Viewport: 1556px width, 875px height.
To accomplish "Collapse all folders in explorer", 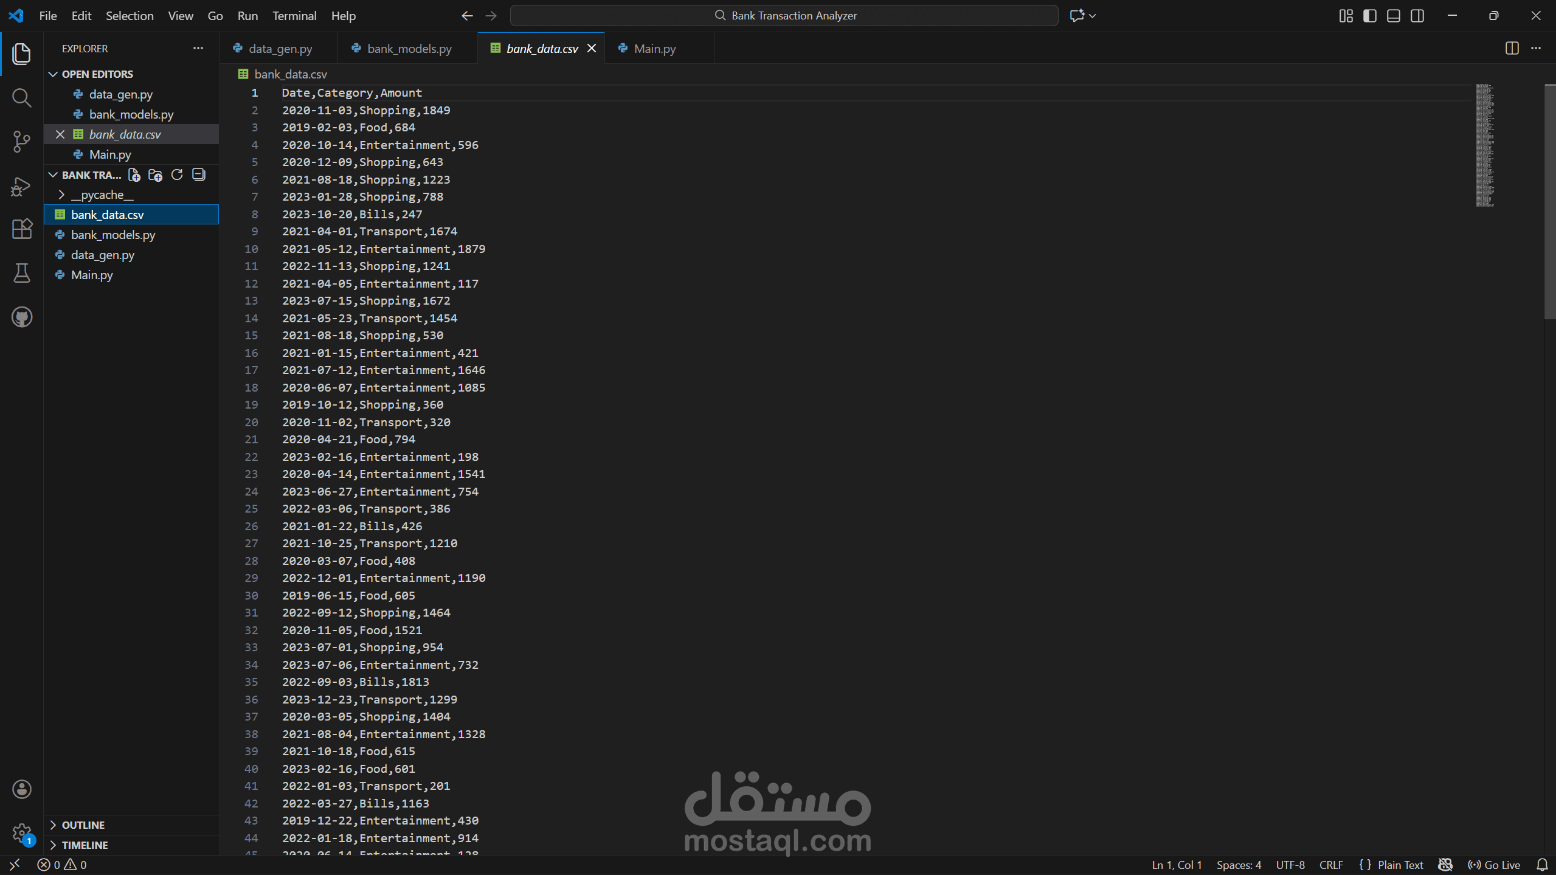I will tap(199, 175).
